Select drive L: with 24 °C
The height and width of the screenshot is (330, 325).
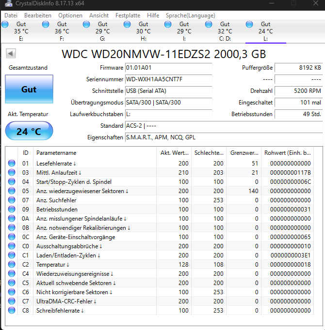[265, 31]
